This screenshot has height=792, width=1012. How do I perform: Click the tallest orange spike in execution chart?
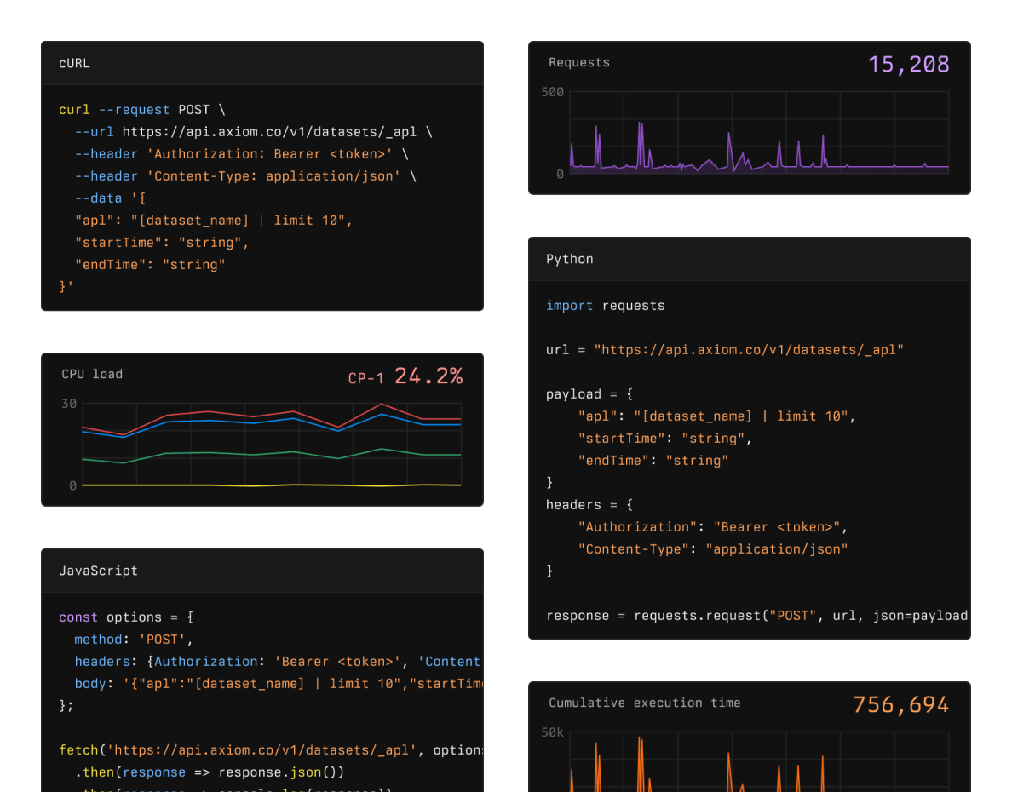pos(640,749)
